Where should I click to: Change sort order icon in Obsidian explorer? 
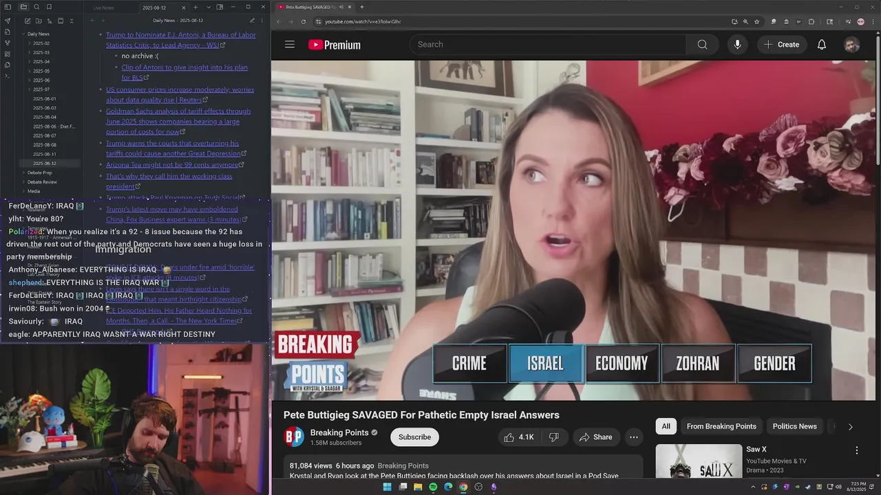coord(50,21)
